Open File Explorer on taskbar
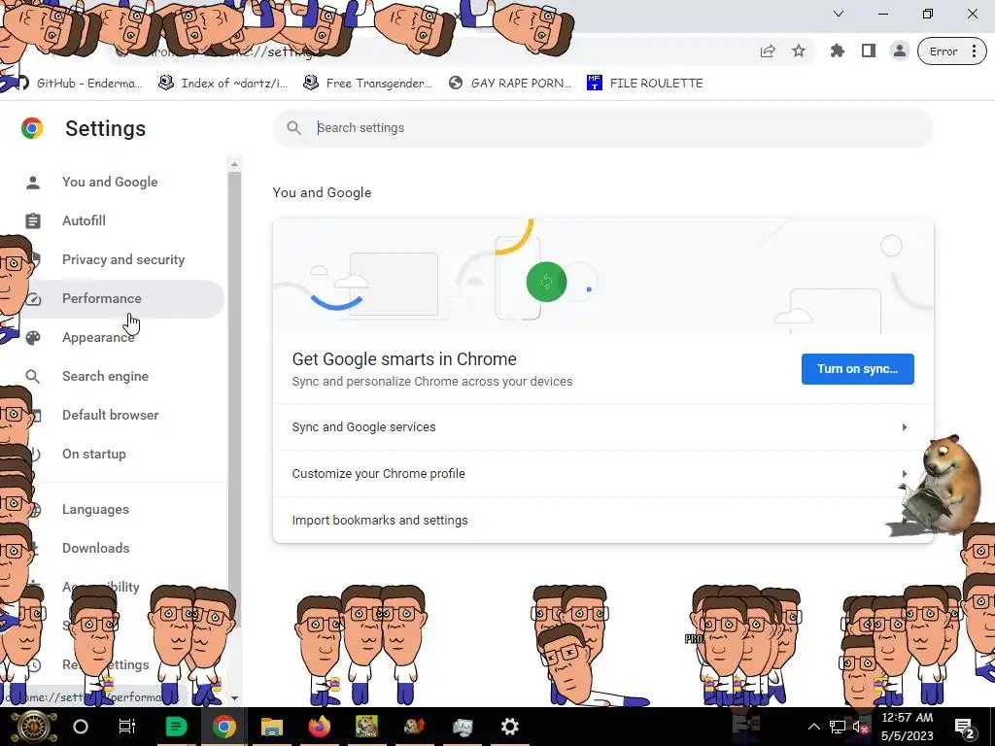The height and width of the screenshot is (746, 995). coord(272,727)
